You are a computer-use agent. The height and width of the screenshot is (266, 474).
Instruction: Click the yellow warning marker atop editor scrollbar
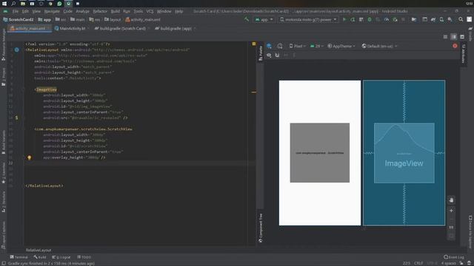[253, 44]
